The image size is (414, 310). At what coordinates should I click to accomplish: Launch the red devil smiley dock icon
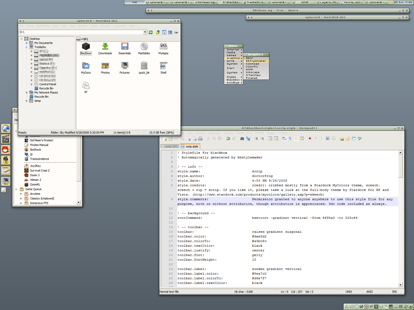point(6,150)
